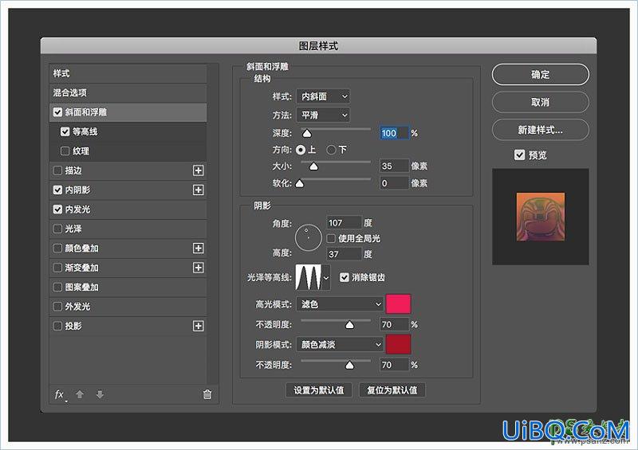The image size is (638, 450).
Task: Enable the 纹理 checkbox
Action: (x=65, y=151)
